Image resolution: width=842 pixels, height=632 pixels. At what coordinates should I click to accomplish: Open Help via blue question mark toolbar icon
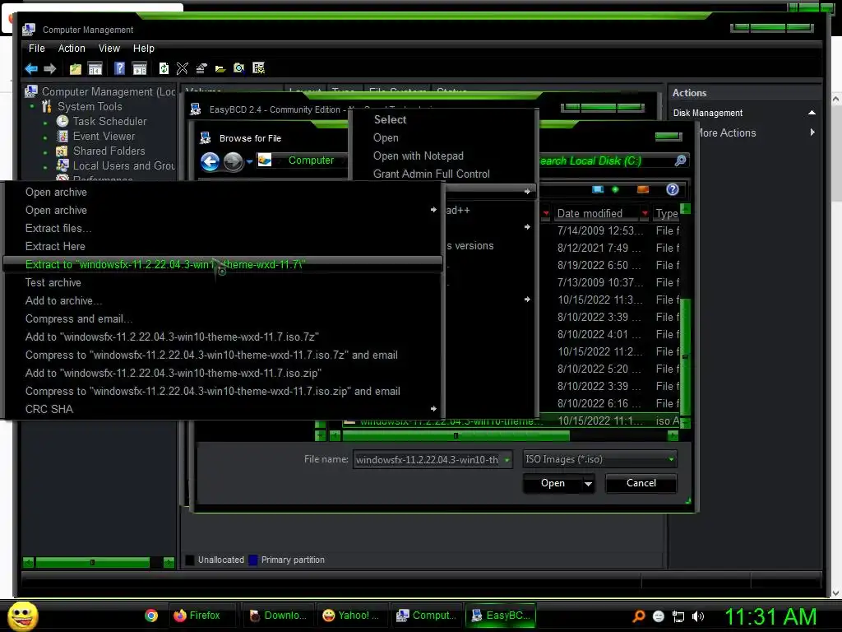pos(119,68)
